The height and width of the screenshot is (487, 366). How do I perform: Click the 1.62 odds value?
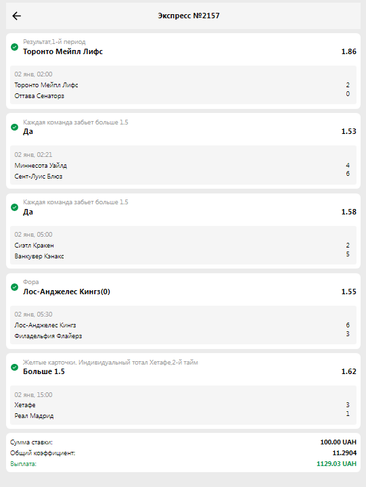pyautogui.click(x=348, y=371)
